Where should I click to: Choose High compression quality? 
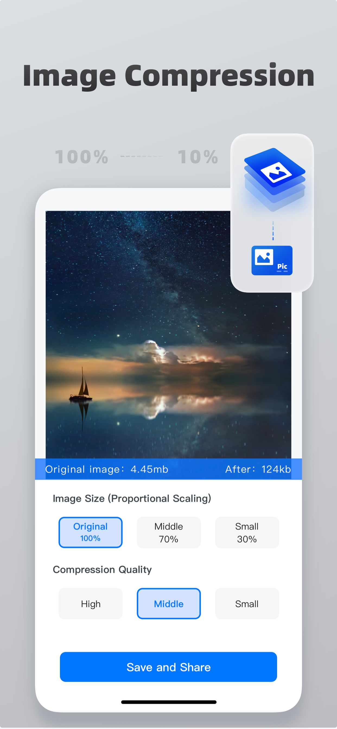90,603
